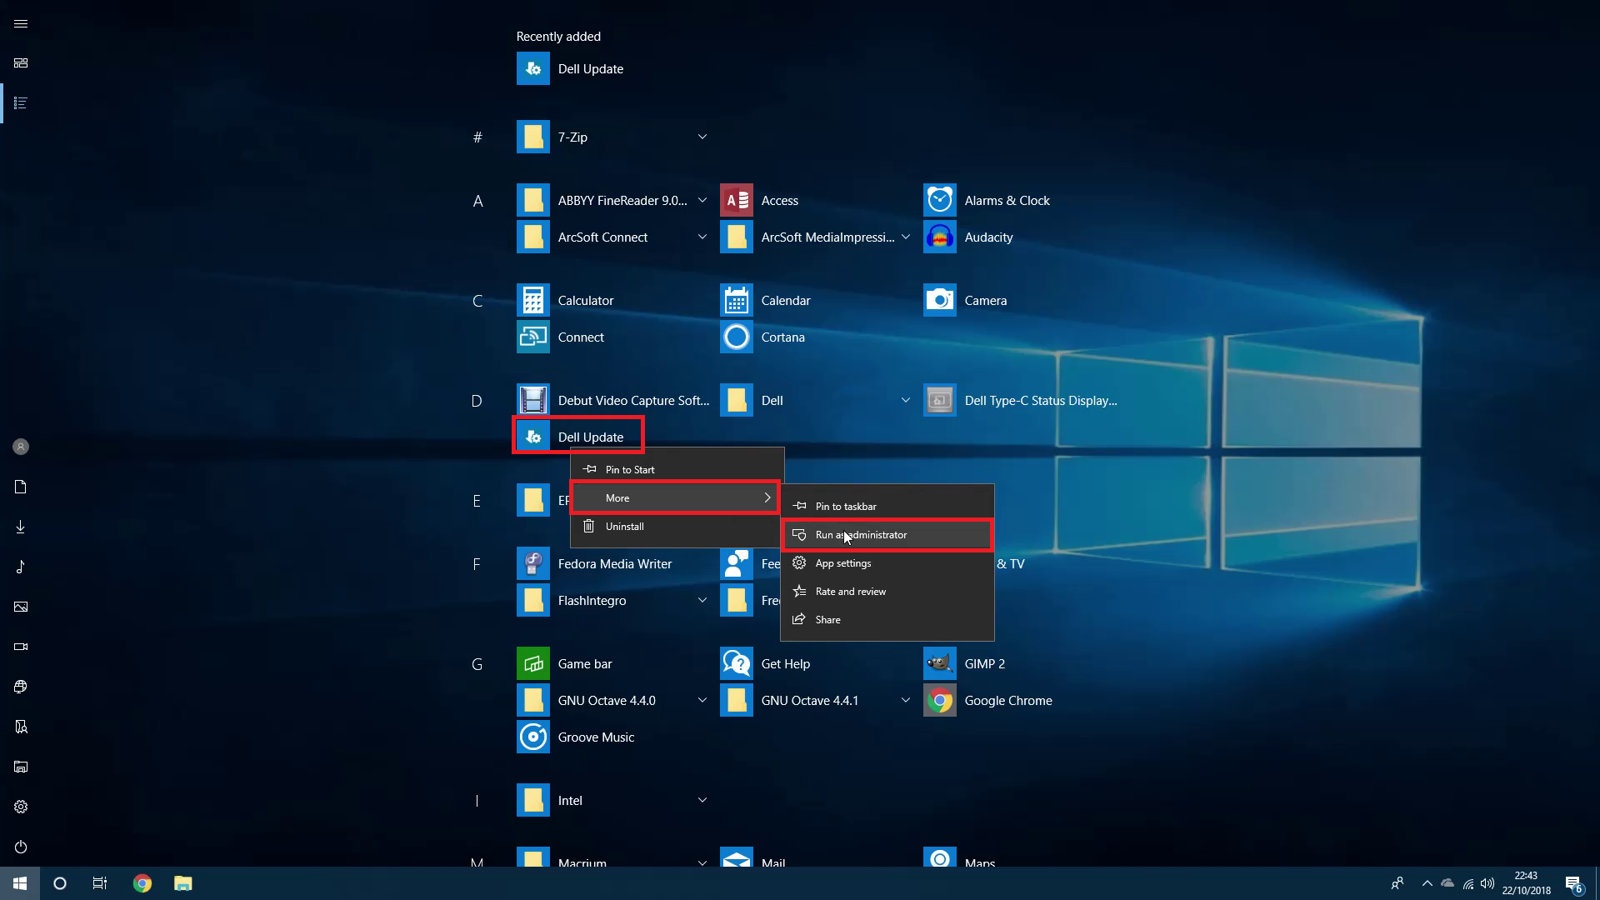Click the letter C section header
Viewport: 1600px width, 900px height.
pyautogui.click(x=477, y=301)
